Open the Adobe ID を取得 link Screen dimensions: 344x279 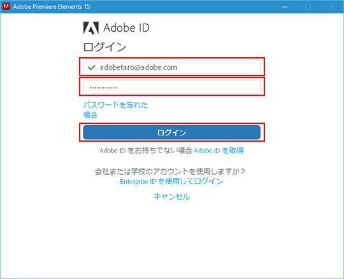click(219, 151)
